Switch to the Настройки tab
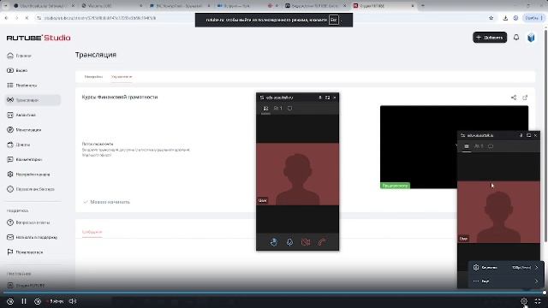Viewport: 548px width, 308px height. tap(93, 77)
